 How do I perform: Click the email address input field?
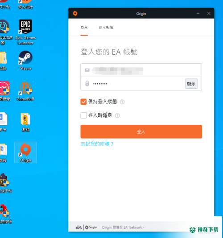tap(141, 70)
